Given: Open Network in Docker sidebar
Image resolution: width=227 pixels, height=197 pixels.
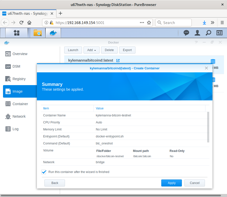Looking at the screenshot, I should [x=16, y=116].
